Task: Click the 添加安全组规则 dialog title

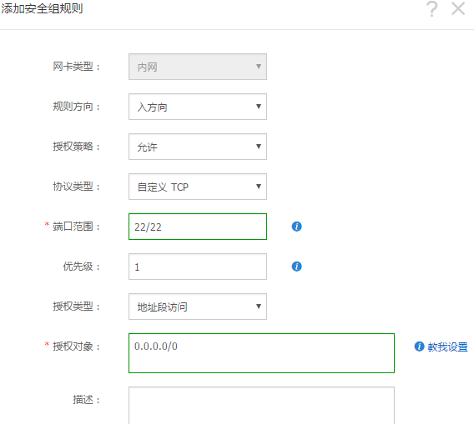Action: 42,8
